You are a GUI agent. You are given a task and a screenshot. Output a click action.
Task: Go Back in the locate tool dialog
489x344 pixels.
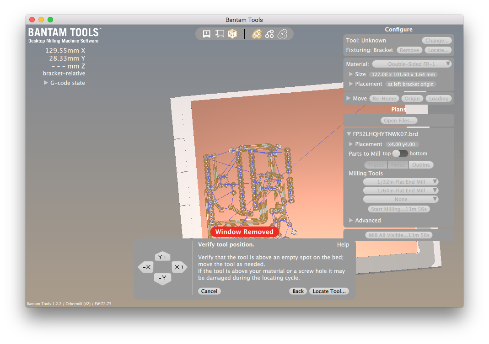pos(298,291)
